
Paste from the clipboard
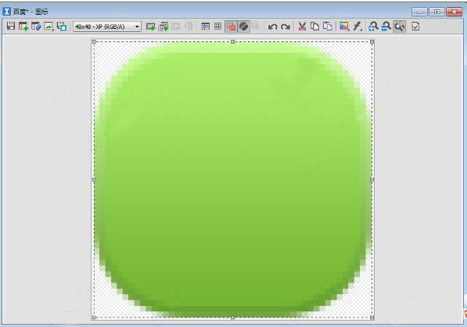(x=328, y=27)
